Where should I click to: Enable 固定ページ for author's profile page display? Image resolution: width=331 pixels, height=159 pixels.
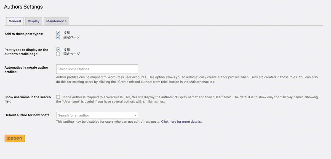pyautogui.click(x=58, y=54)
